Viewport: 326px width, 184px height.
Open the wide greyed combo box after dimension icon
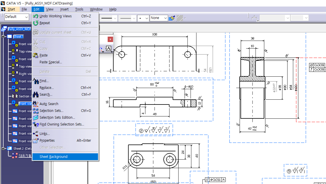click(275, 18)
